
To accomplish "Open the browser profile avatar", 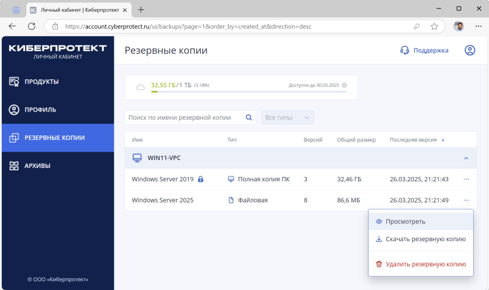I will pos(458,26).
